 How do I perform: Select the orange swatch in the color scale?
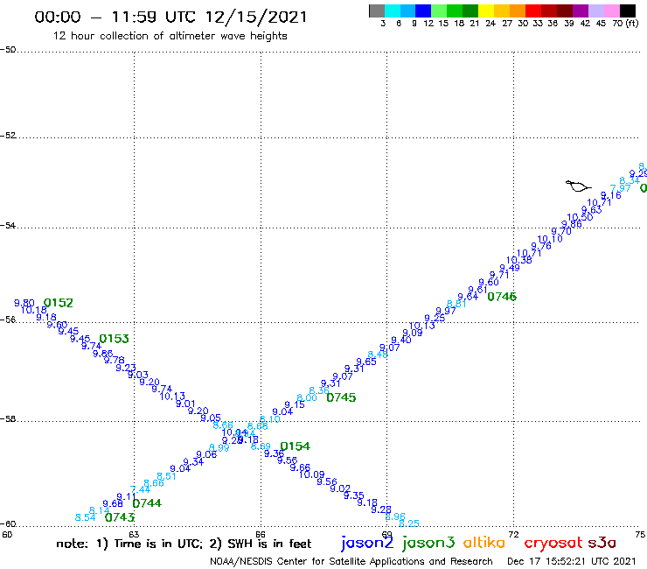[517, 11]
